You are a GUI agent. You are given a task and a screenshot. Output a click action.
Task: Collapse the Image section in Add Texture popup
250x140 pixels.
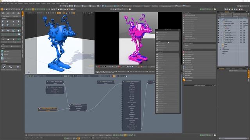tap(168, 41)
